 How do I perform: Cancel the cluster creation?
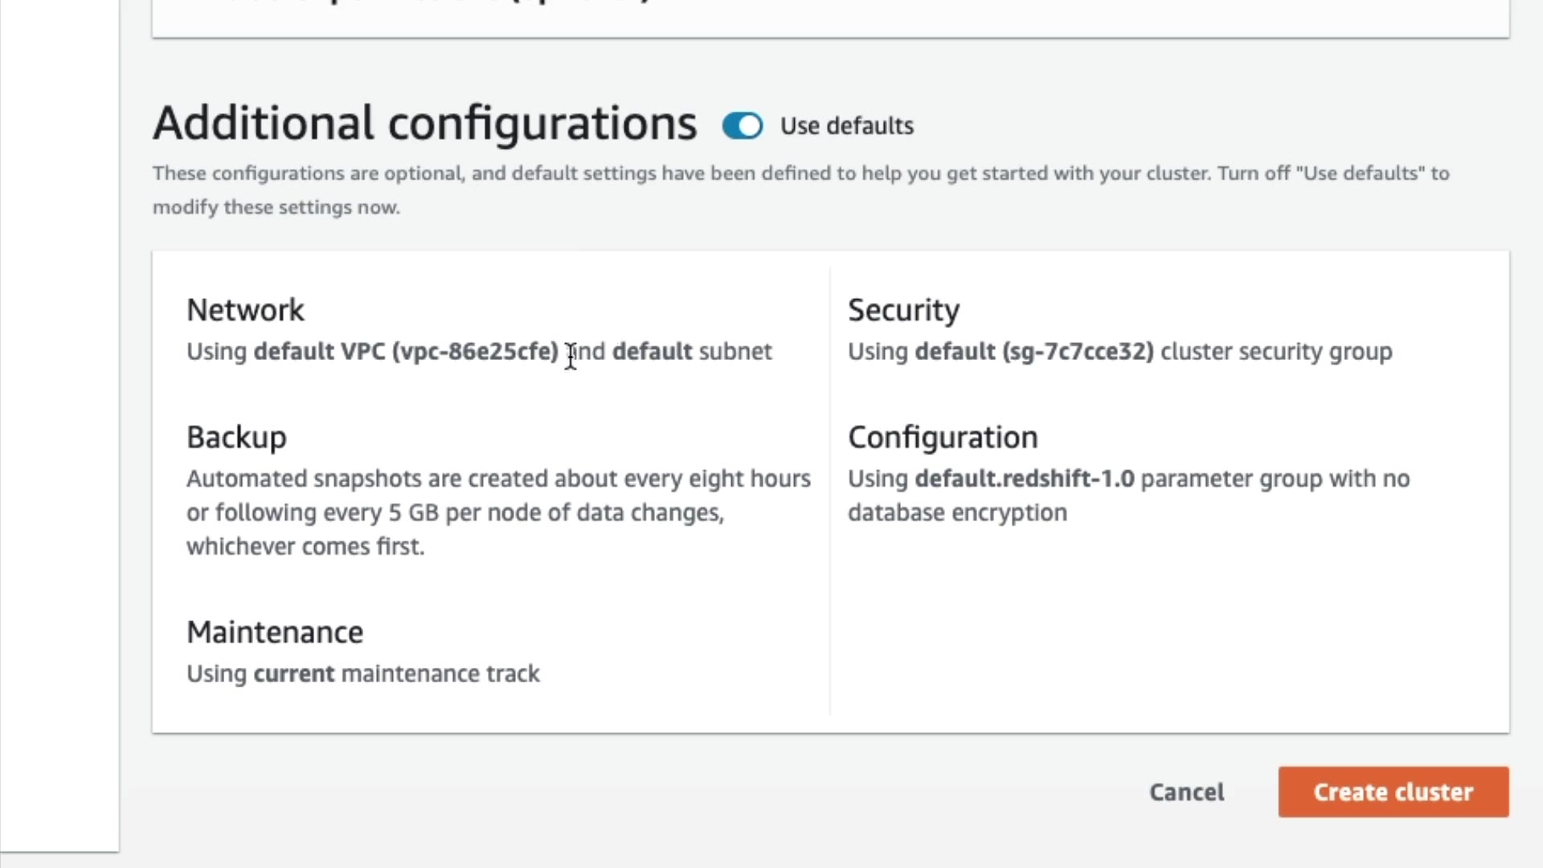click(x=1186, y=792)
